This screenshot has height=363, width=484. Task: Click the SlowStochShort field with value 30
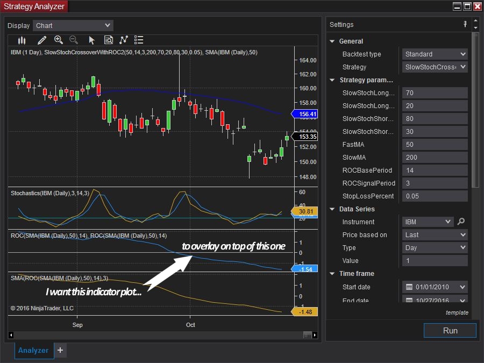point(435,132)
